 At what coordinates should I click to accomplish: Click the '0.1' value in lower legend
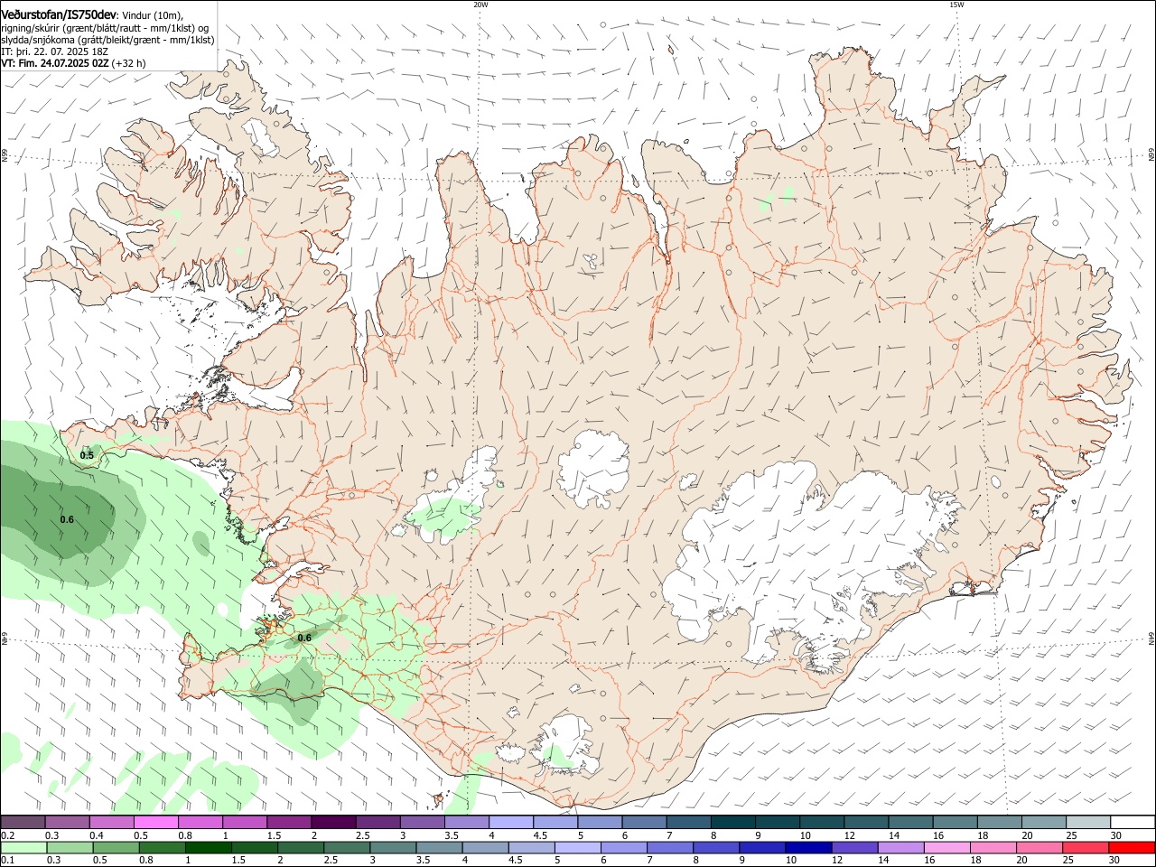(7, 861)
